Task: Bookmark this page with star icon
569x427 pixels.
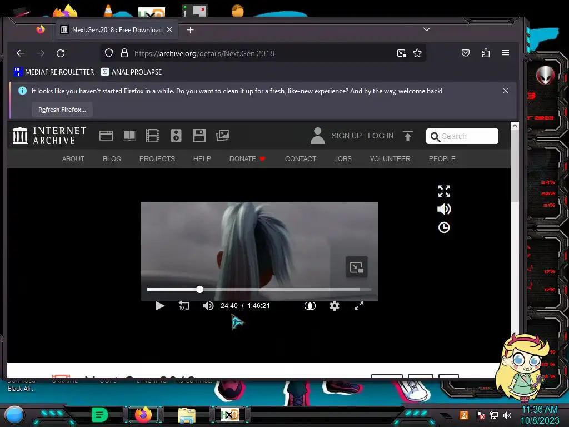Action: pyautogui.click(x=417, y=53)
